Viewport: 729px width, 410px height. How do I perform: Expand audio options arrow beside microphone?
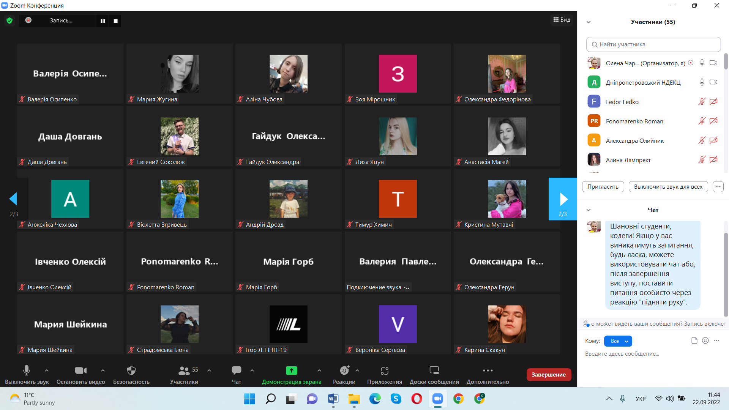click(47, 371)
